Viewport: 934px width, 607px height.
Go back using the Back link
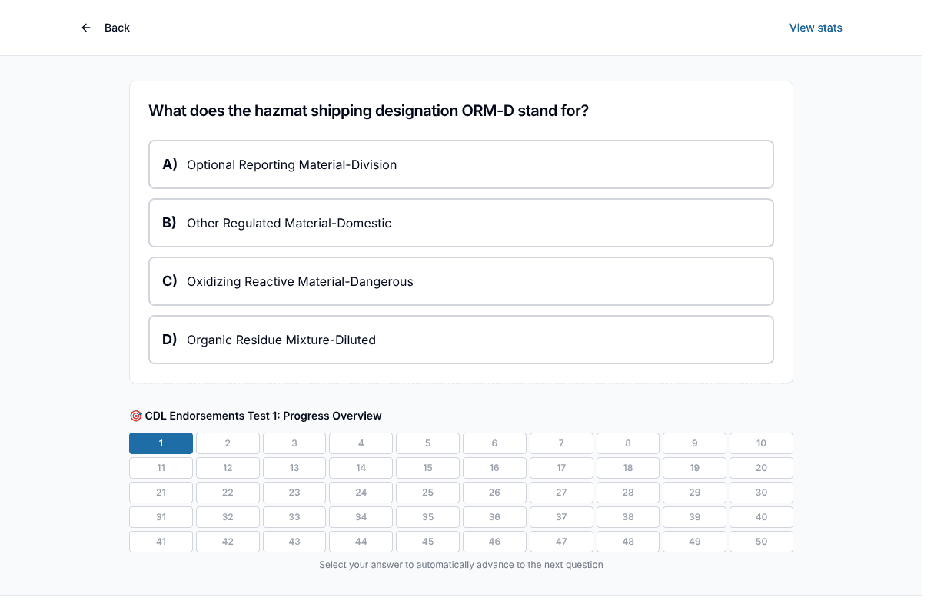click(117, 28)
